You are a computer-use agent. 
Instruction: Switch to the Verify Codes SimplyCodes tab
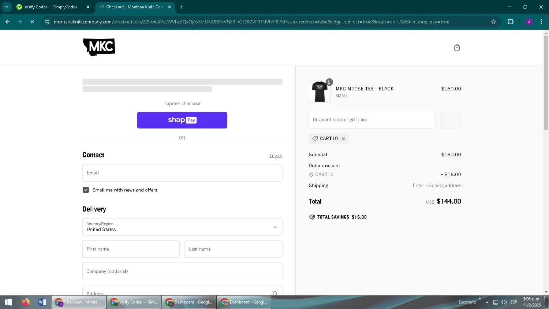click(51, 7)
